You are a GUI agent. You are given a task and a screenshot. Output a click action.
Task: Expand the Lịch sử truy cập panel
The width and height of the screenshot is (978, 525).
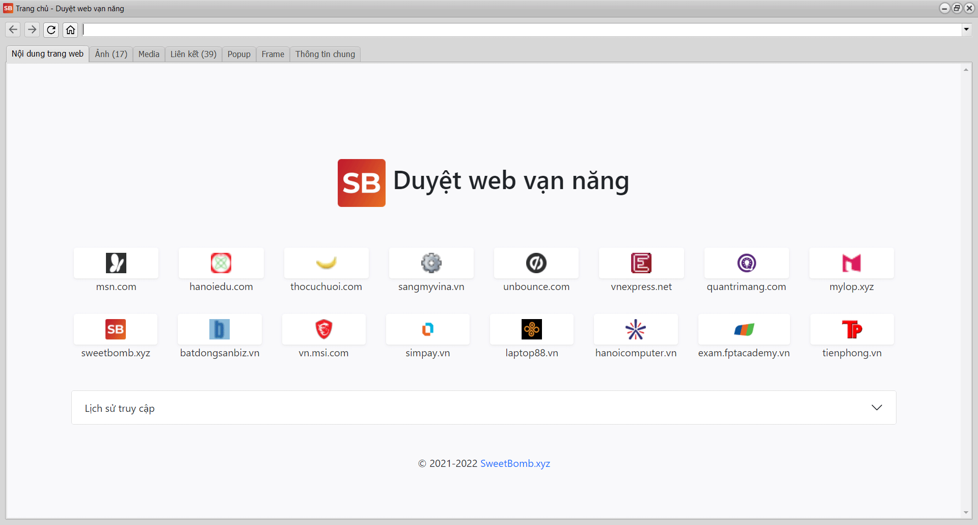pyautogui.click(x=876, y=408)
